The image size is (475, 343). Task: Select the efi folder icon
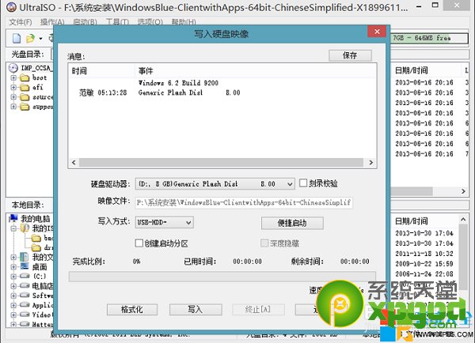(25, 89)
